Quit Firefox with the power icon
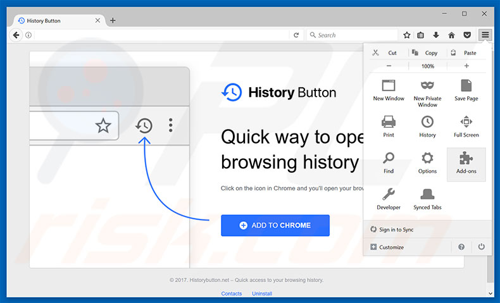Image resolution: width=500 pixels, height=303 pixels. [x=481, y=247]
